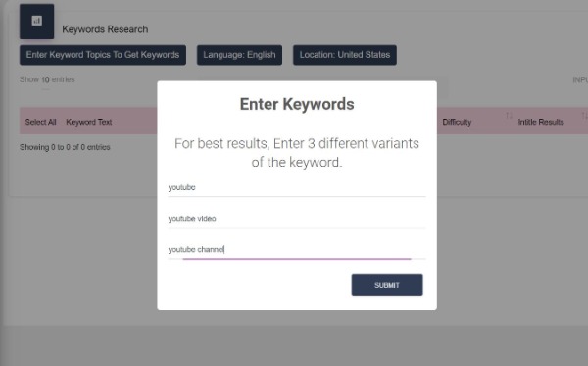Click sort arrows beside Intitle Results
Screen dimensions: 588x366
coord(584,116)
